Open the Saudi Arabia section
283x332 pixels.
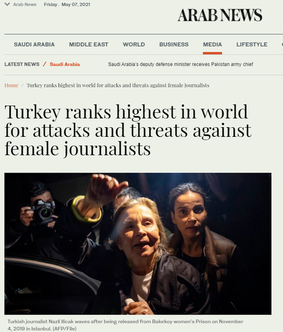click(34, 44)
